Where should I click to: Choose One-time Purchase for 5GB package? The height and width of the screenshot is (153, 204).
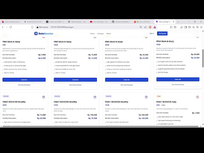tap(24, 85)
